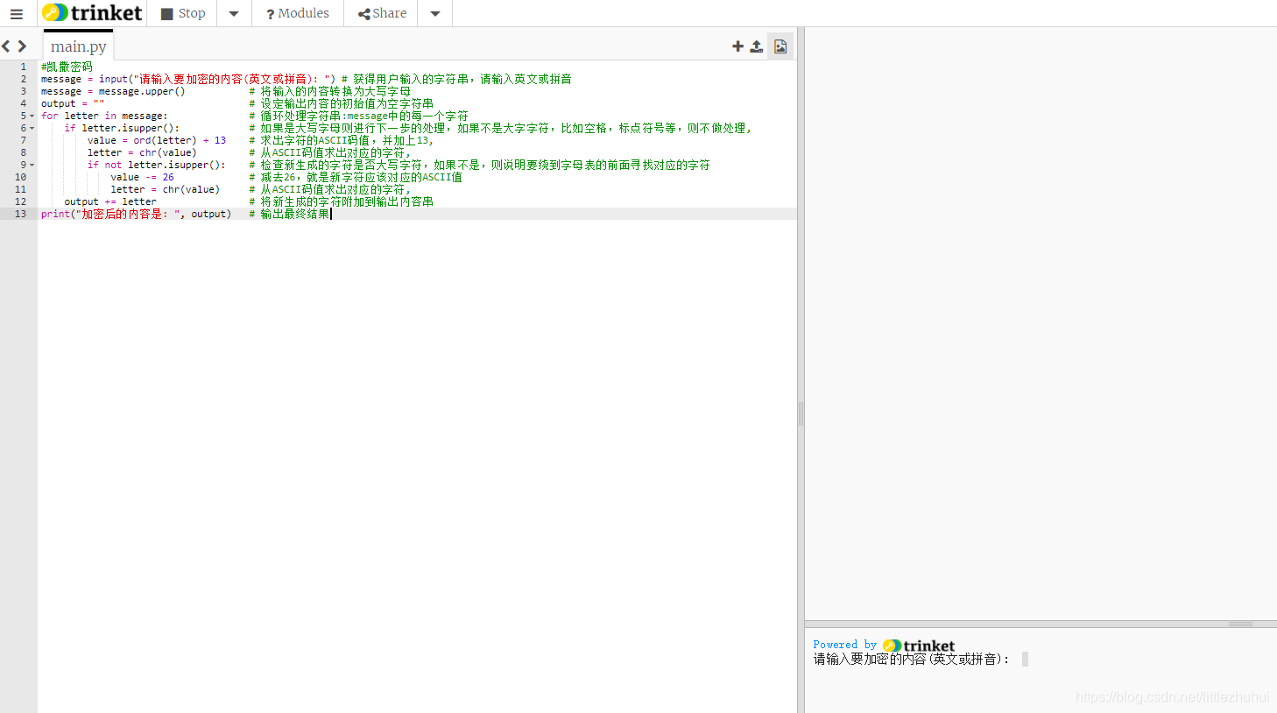This screenshot has height=713, width=1277.
Task: Click the vertical splitter handle between editor and output
Action: 801,413
